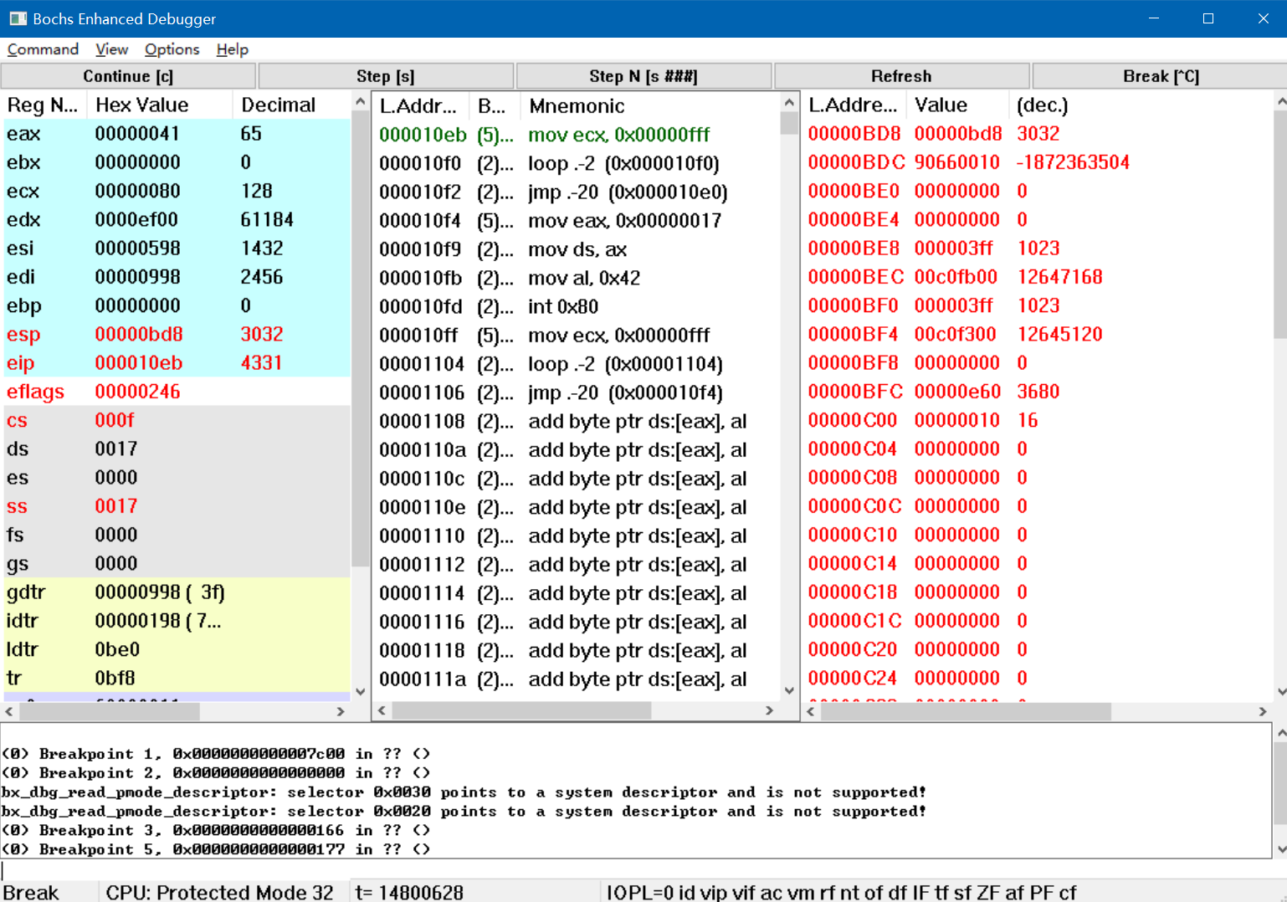Open the Options menu

pyautogui.click(x=172, y=49)
